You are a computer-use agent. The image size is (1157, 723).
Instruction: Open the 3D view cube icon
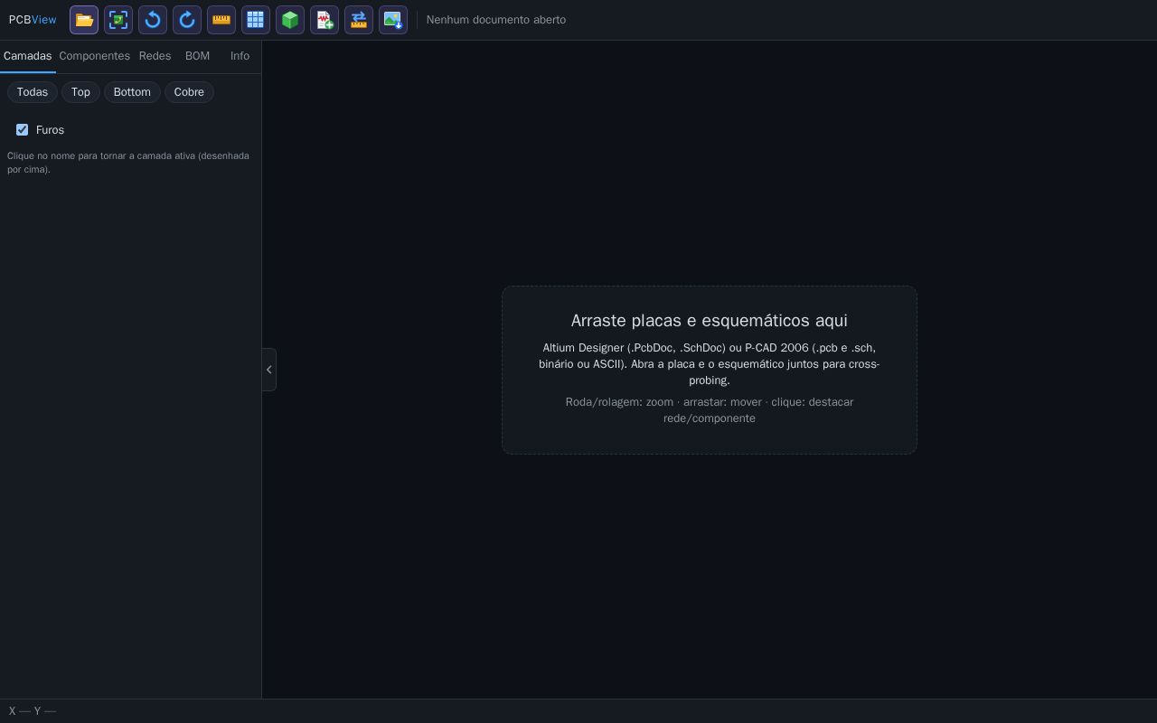click(x=290, y=20)
